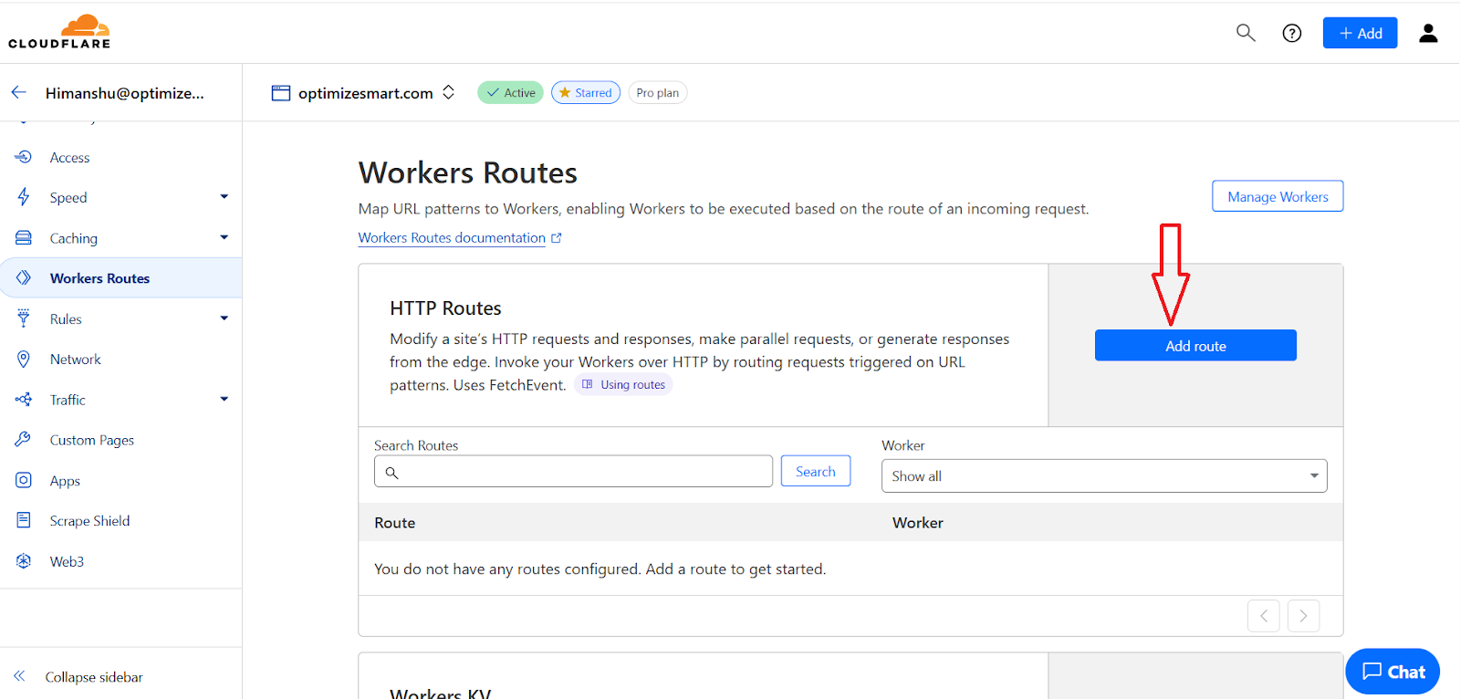Viewport: 1460px width, 699px height.
Task: Click the Access sidebar icon
Action: click(x=24, y=157)
